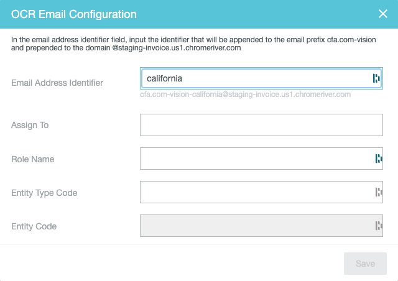Click the OCR Email Configuration title text
This screenshot has height=281, width=398.
pos(74,14)
